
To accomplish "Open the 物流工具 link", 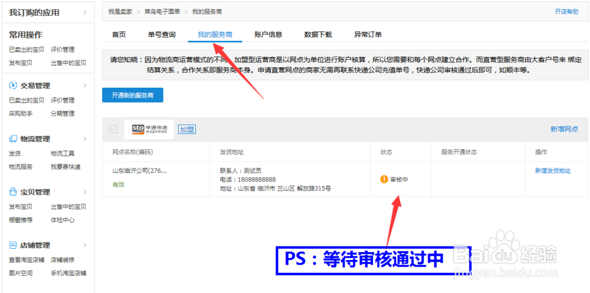I will tap(63, 153).
